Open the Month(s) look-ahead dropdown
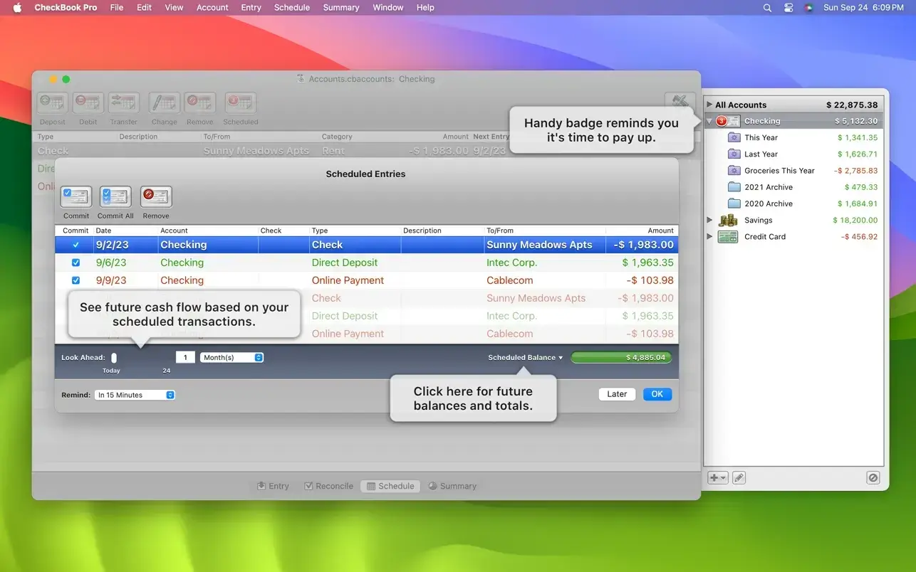The image size is (916, 572). 231,358
